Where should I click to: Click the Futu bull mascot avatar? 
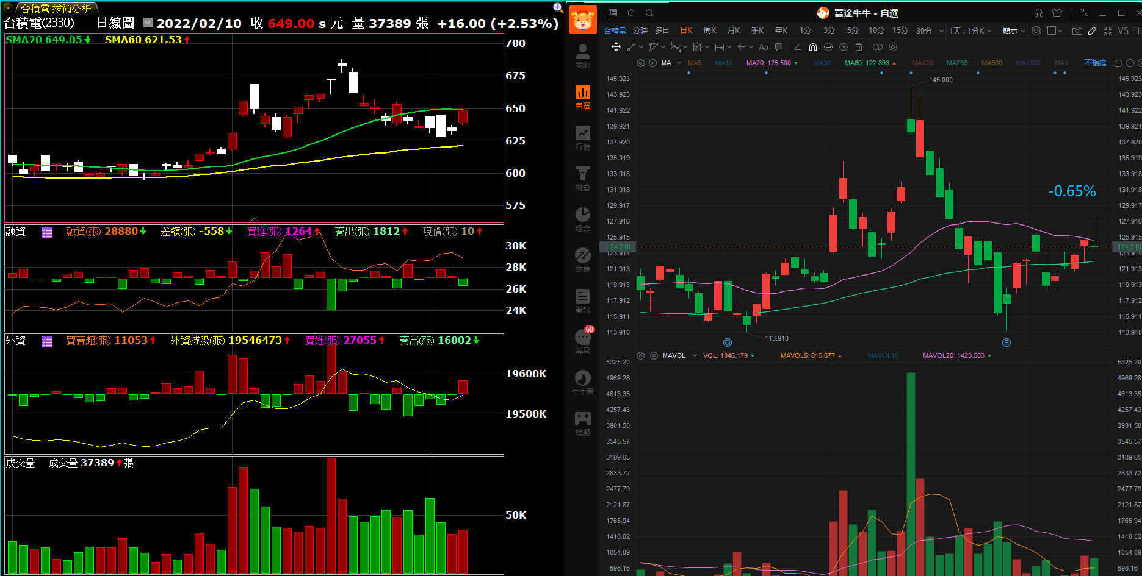(583, 20)
